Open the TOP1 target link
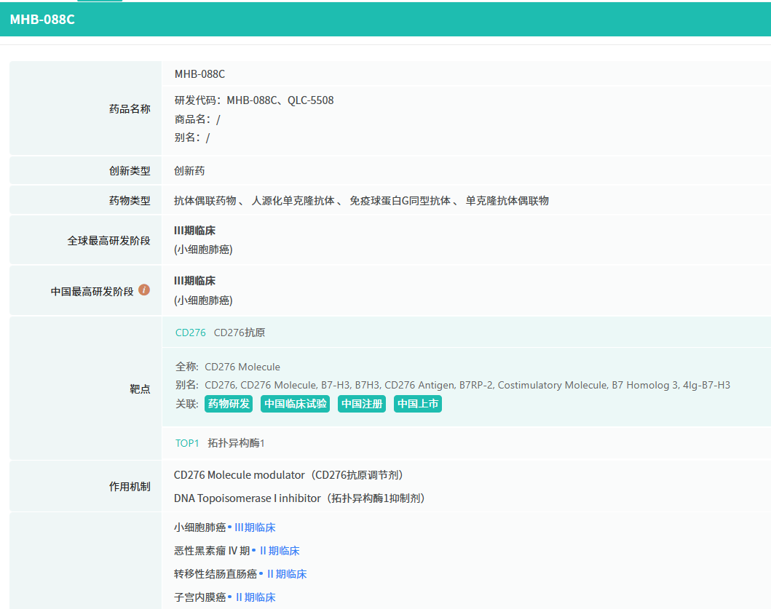The image size is (771, 609). (x=187, y=443)
